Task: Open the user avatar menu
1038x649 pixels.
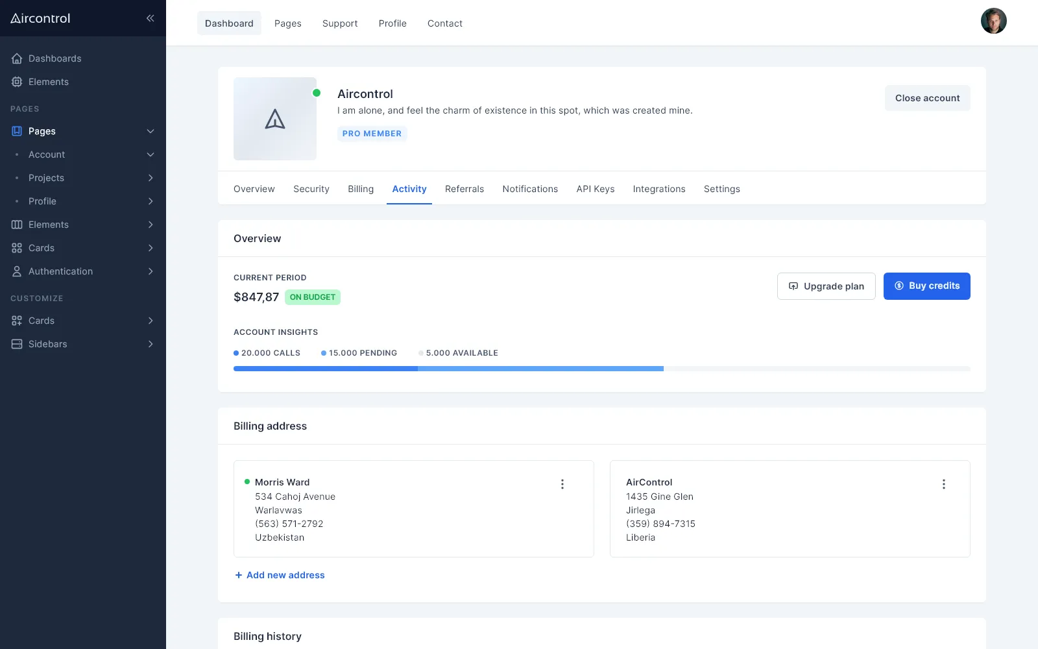Action: click(x=993, y=21)
